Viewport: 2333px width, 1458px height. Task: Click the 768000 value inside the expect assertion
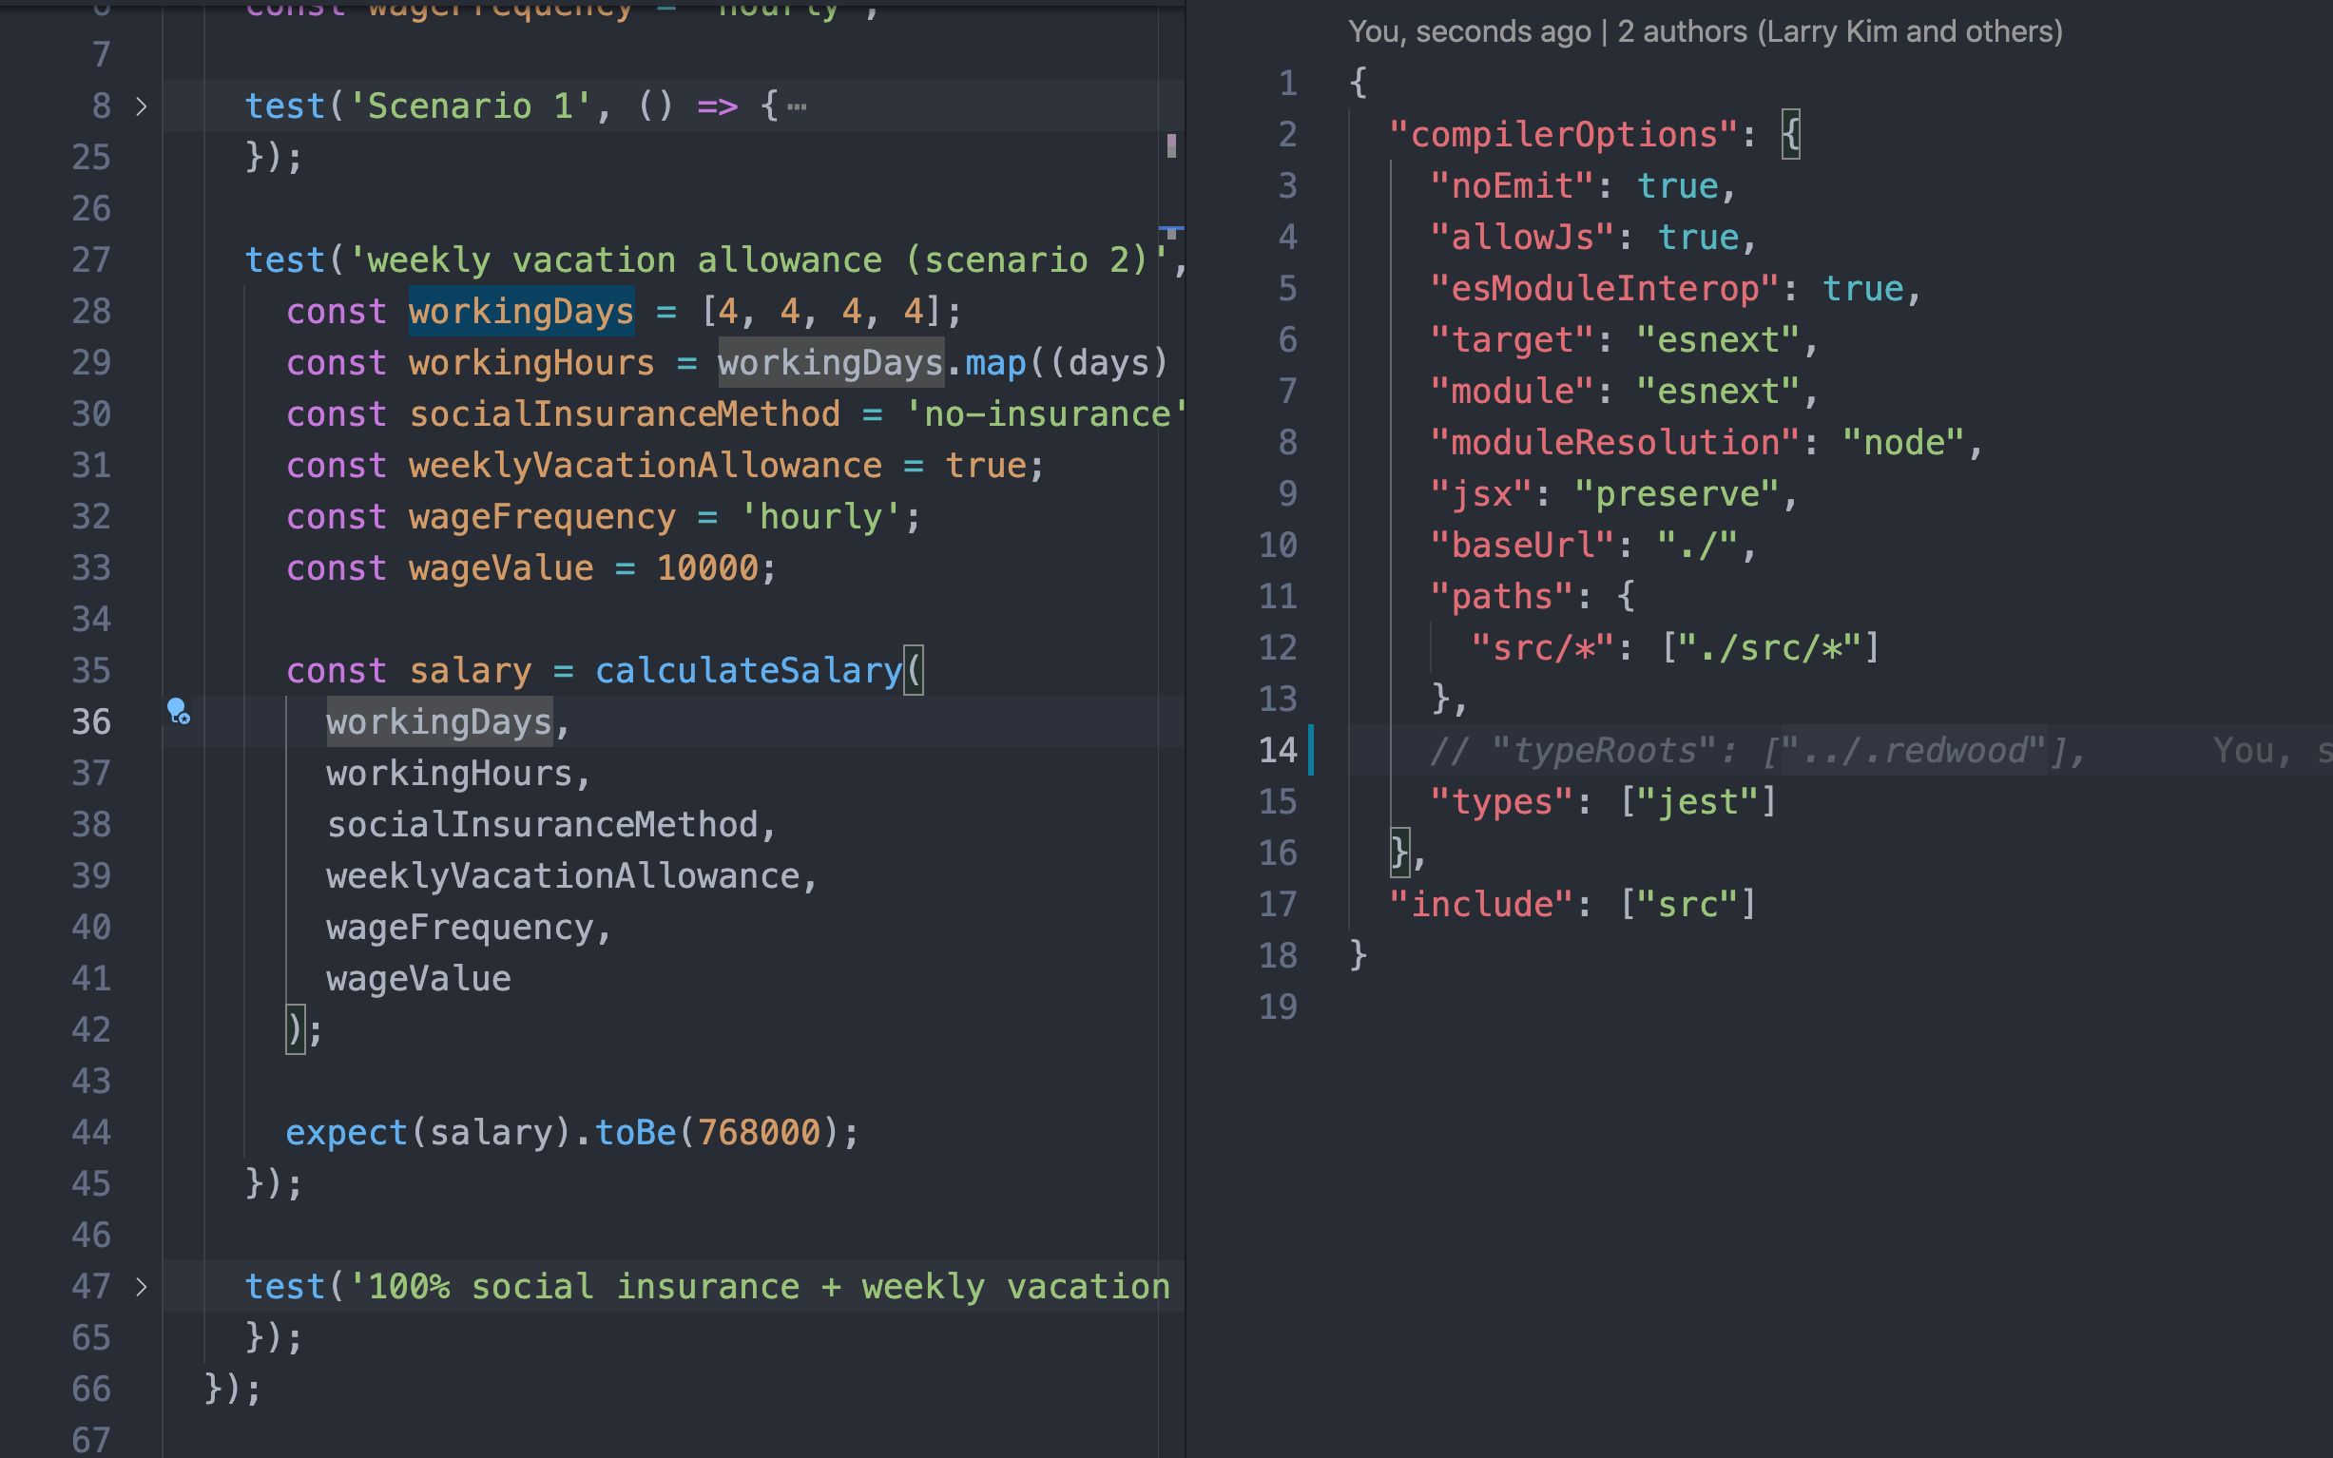pyautogui.click(x=762, y=1132)
